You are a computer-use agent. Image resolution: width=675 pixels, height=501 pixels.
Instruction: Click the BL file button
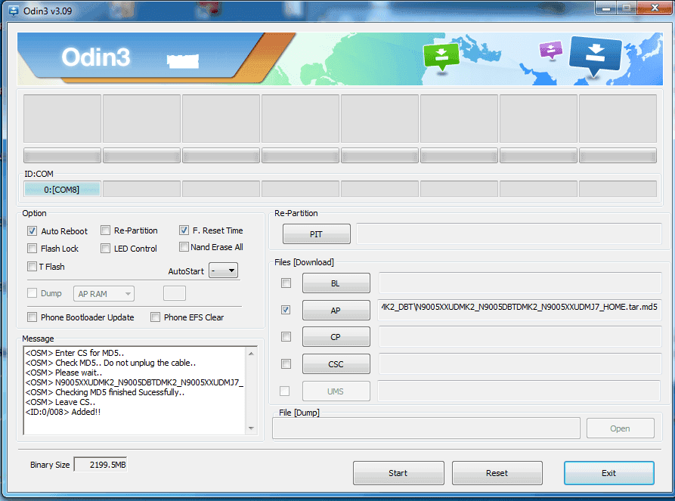click(336, 283)
